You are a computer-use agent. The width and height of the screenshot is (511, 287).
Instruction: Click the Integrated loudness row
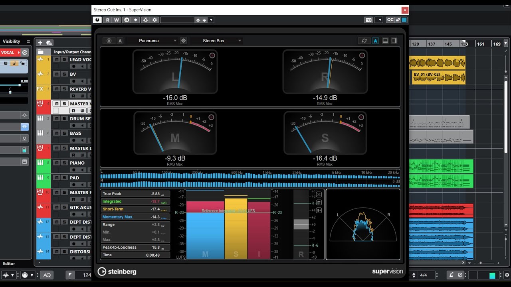pos(135,202)
